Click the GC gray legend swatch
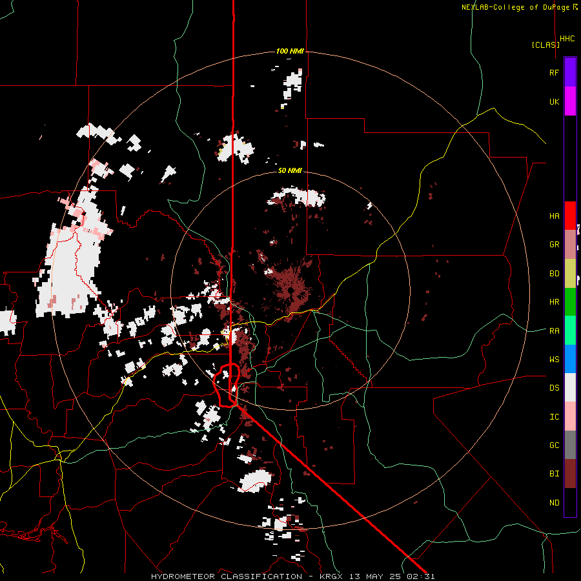The image size is (581, 581). (570, 445)
